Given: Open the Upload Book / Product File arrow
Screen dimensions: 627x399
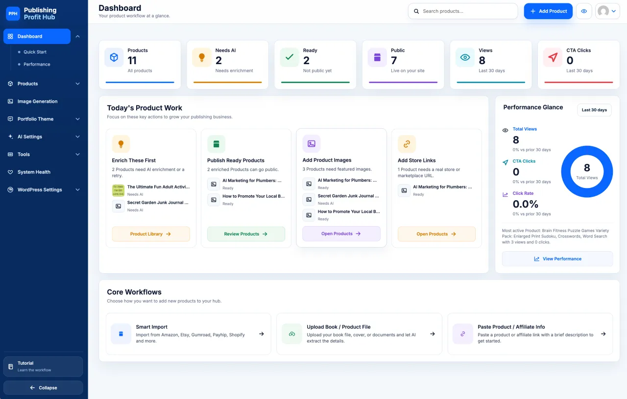Looking at the screenshot, I should coord(433,334).
